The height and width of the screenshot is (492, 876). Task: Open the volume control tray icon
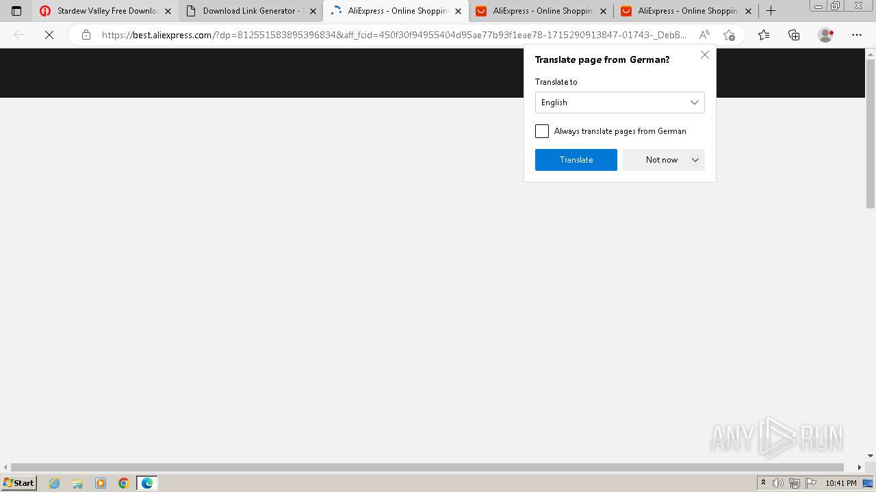778,483
